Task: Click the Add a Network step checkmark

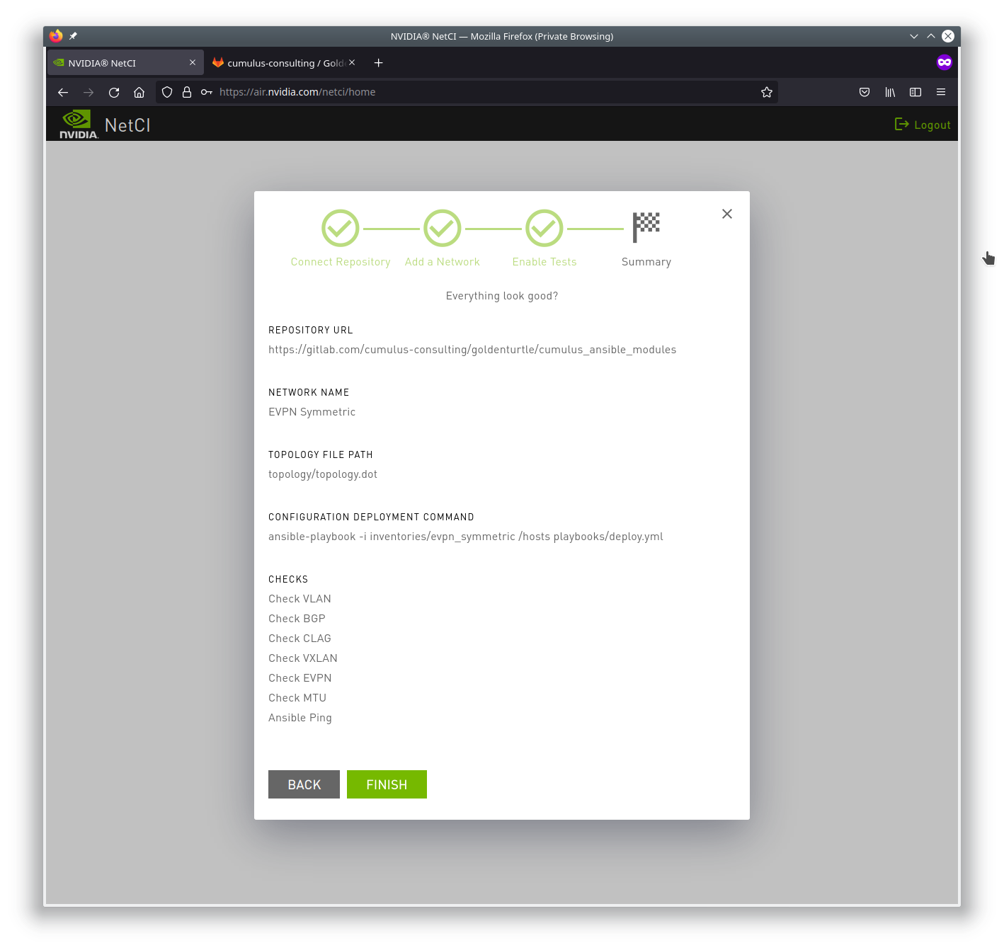Action: 443,228
